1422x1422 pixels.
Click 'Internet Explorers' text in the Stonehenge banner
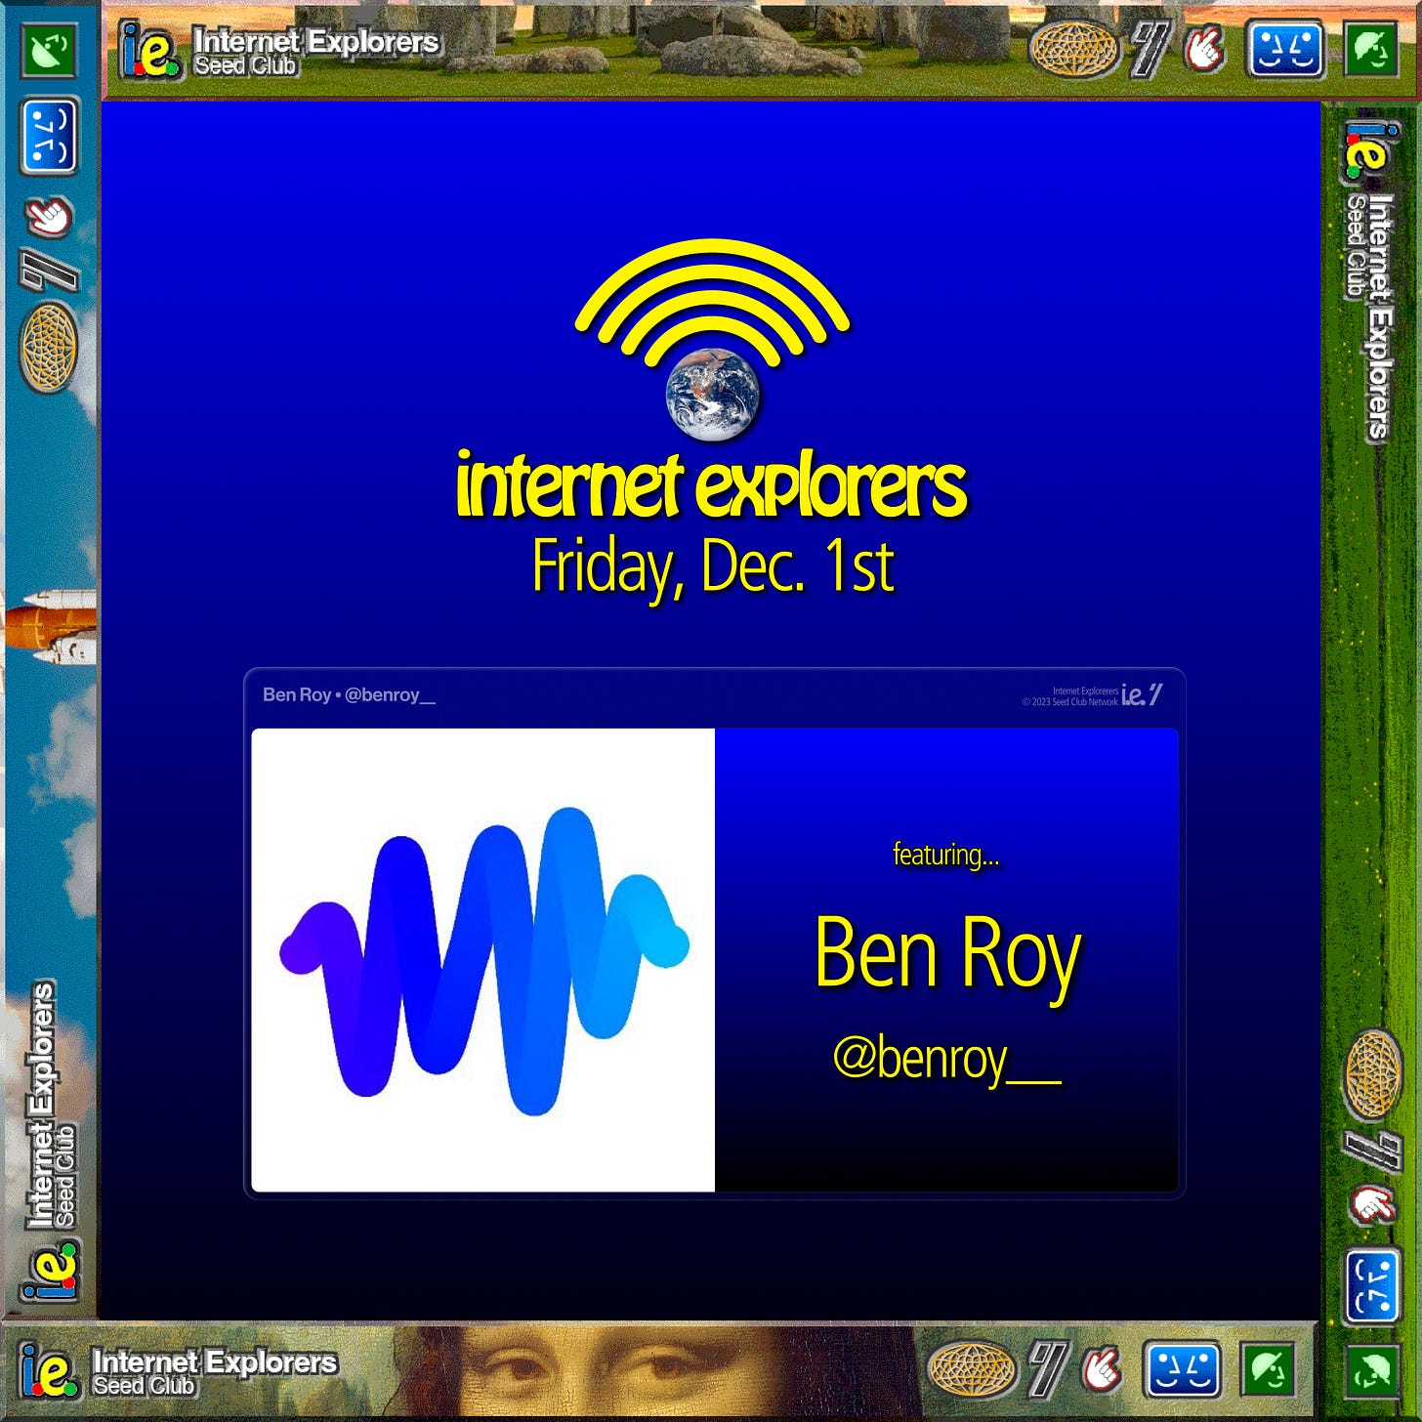click(x=316, y=41)
